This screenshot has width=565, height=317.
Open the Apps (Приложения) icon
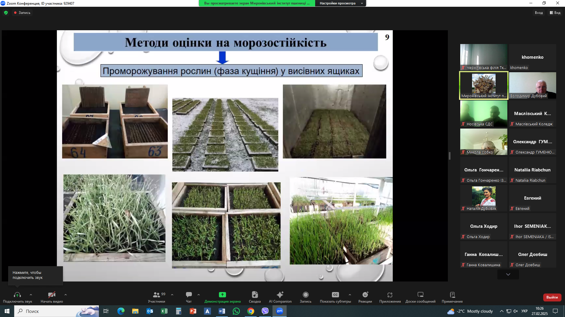click(390, 295)
